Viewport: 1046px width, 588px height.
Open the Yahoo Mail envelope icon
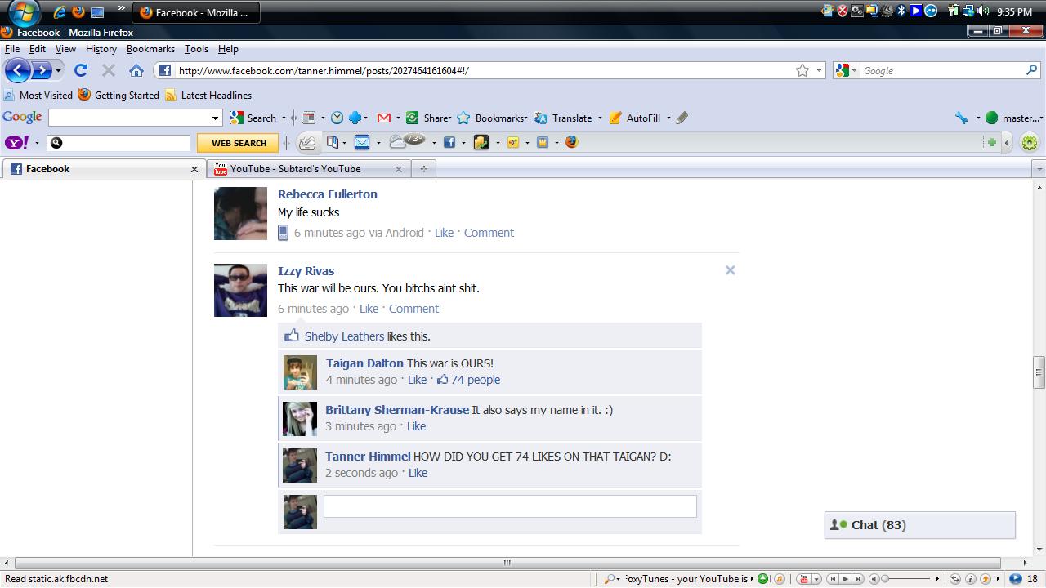coord(362,143)
